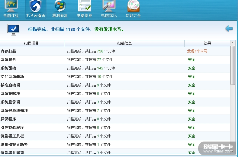Viewport: 238px width, 157px height.
Task: Click the blue back arrow icon
Action: click(x=229, y=29)
